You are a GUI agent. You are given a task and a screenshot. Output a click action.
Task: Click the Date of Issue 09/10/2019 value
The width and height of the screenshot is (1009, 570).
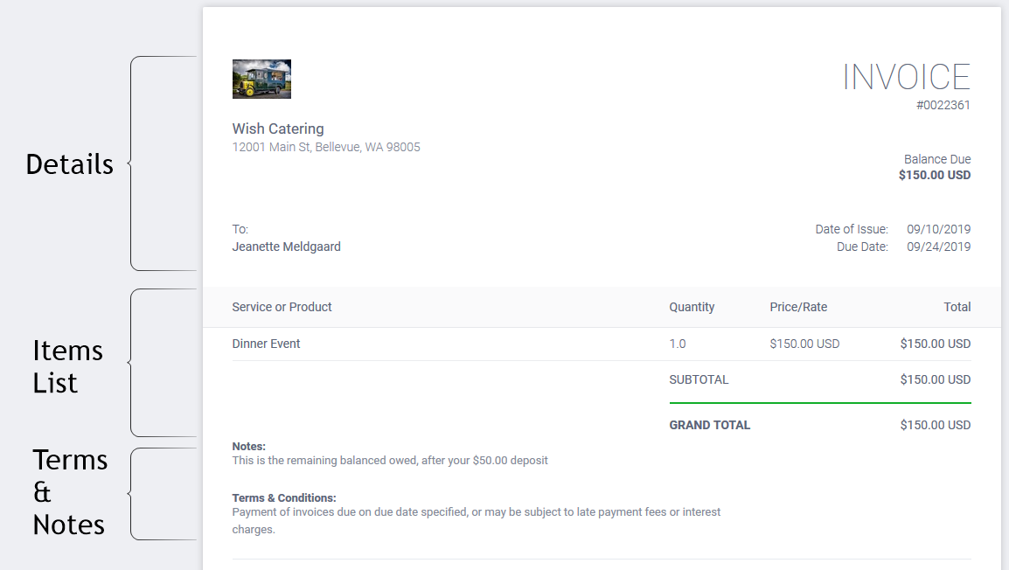point(938,229)
